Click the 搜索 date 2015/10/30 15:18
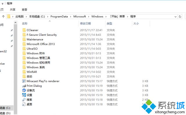186x115 pixels. coord(91,100)
